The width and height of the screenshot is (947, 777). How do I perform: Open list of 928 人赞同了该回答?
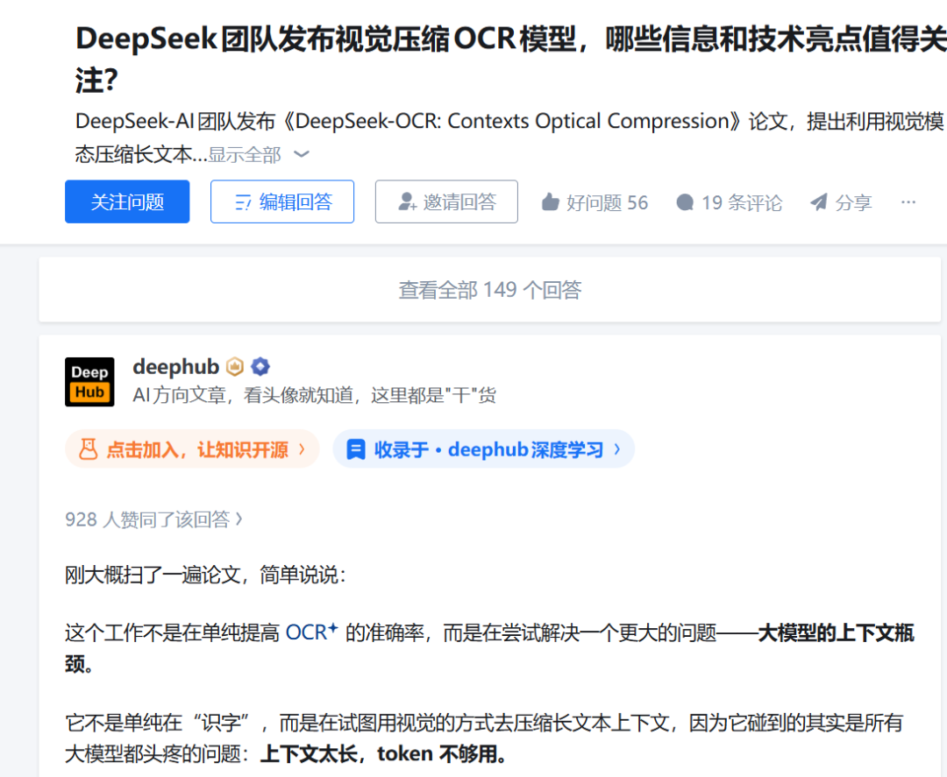tap(154, 519)
